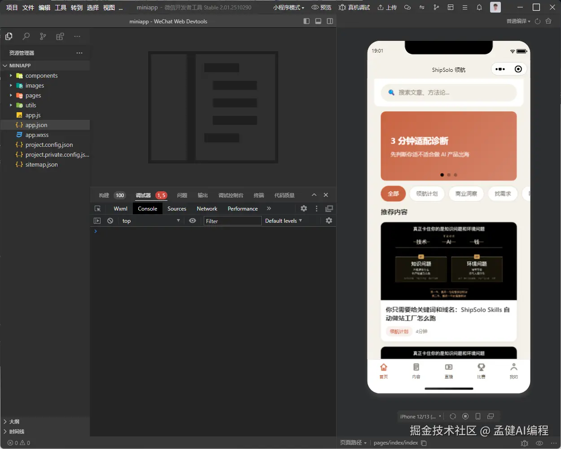Click the element inspect picker in debugger
Image resolution: width=561 pixels, height=449 pixels.
click(97, 208)
